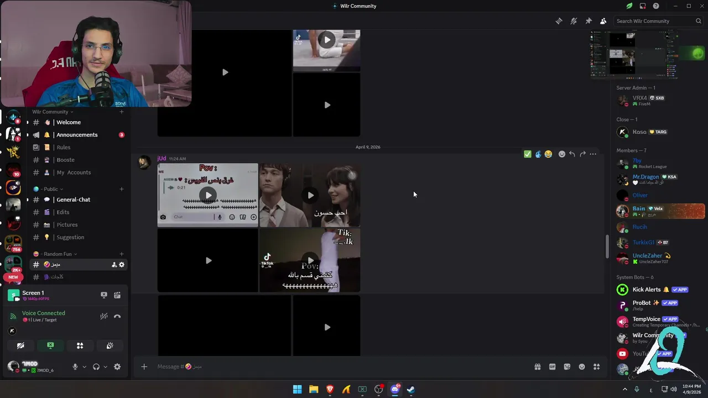Viewport: 708px width, 398px height.
Task: Create channel plus beside Random Fun category
Action: tap(122, 254)
